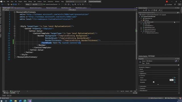Click Add to Source Control
Screen dimensions: 182x102
tap(156, 98)
